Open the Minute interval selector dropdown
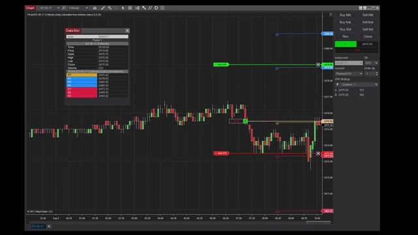This screenshot has height=235, width=418. click(78, 8)
